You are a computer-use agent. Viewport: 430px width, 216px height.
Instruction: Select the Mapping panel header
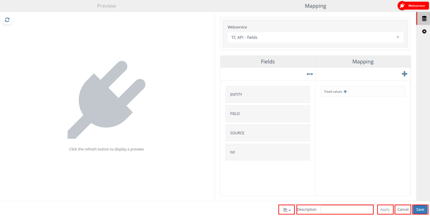(316, 6)
